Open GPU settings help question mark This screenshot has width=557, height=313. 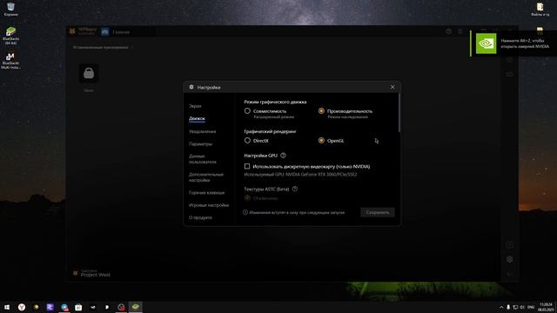click(283, 156)
